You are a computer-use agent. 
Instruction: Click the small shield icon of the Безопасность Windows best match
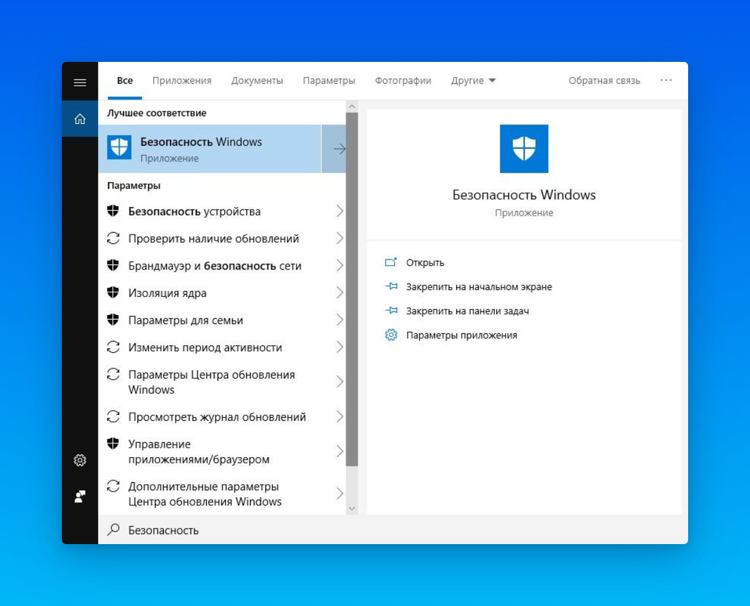click(119, 148)
